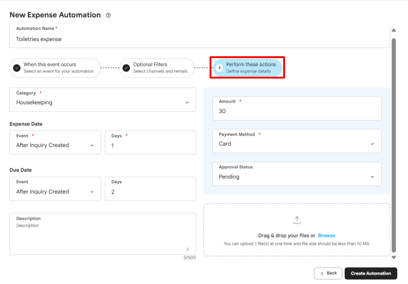
Task: Click Due Date Days field
Action: tap(150, 189)
